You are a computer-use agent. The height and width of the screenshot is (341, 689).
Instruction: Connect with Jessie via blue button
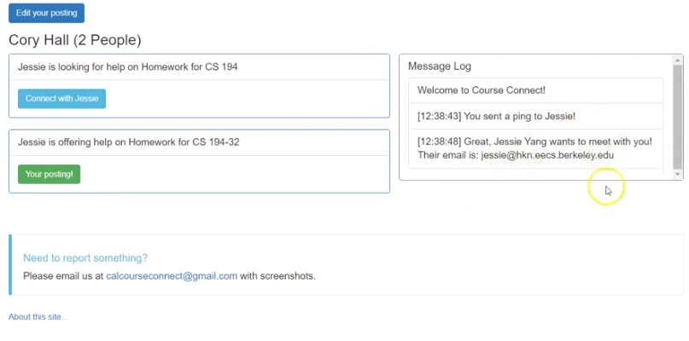coord(62,99)
